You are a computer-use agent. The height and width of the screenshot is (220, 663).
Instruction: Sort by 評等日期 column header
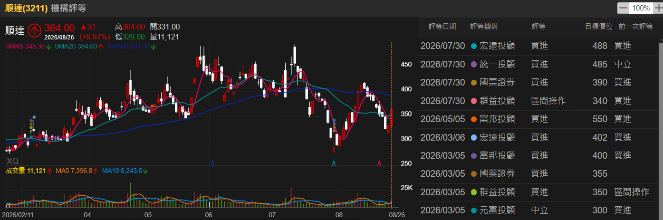442,27
